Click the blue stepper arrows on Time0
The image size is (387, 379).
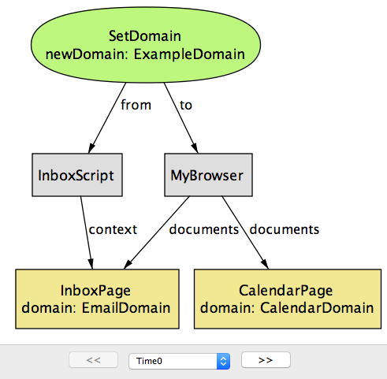pyautogui.click(x=223, y=361)
